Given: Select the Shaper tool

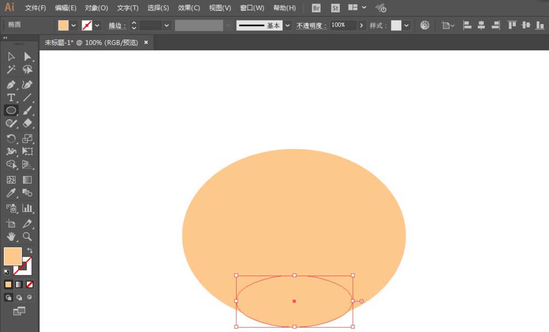Looking at the screenshot, I should point(11,123).
